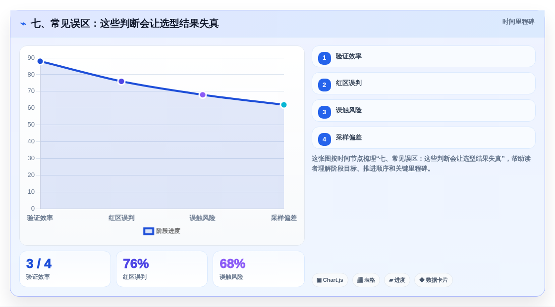Click the 采样偏差 cyan data point
The height and width of the screenshot is (307, 555).
pos(283,105)
